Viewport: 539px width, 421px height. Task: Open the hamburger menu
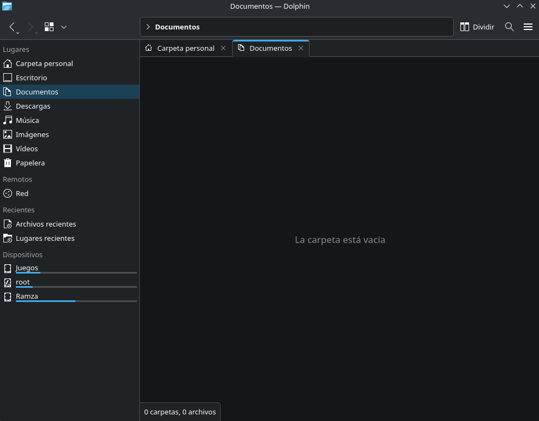click(528, 27)
